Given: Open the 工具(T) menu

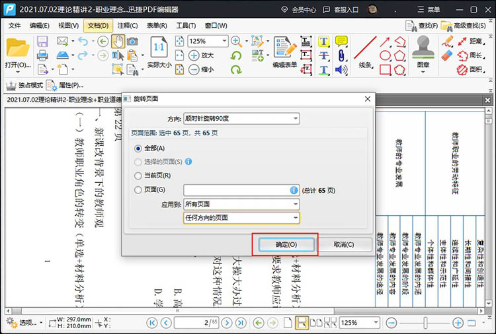Looking at the screenshot, I should point(186,26).
